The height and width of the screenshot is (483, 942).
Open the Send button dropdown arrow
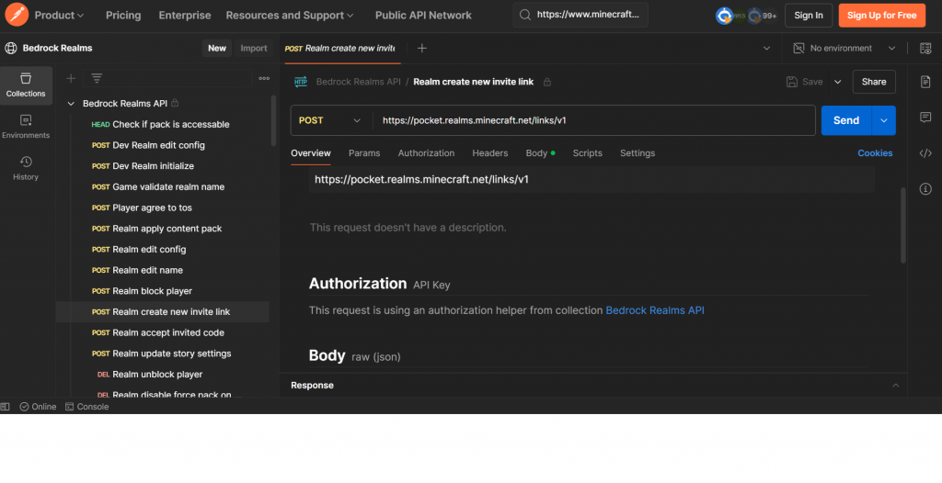coord(884,120)
